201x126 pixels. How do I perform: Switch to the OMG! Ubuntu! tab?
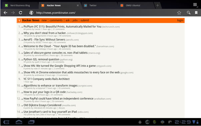pyautogui.click(x=136, y=5)
